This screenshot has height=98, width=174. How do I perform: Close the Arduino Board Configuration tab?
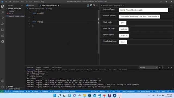(123, 5)
